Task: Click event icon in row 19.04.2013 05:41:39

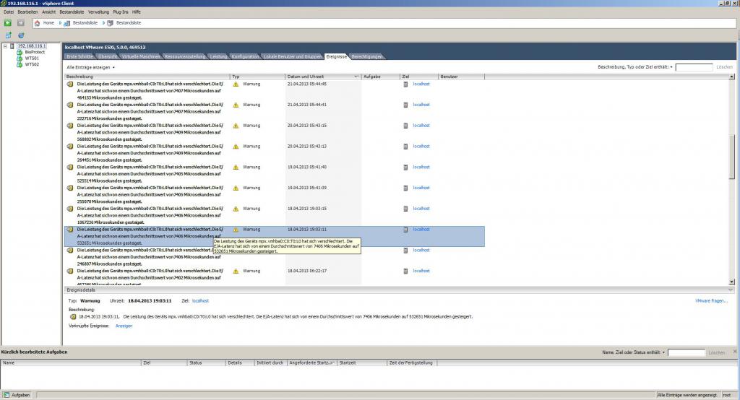Action: click(x=70, y=188)
